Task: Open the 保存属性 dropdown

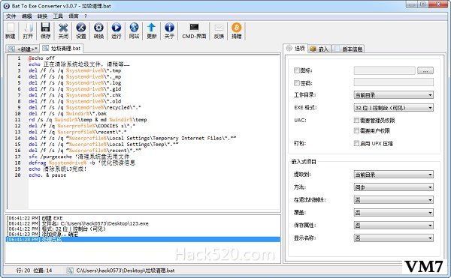Action: (393, 226)
